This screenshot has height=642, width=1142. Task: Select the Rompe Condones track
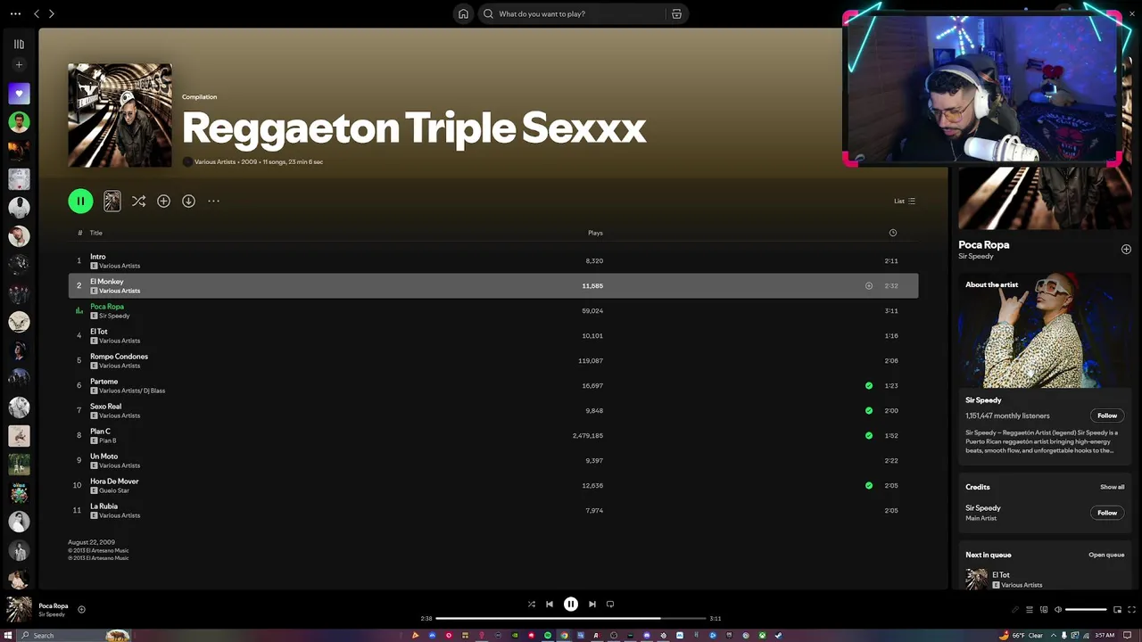tap(493, 360)
